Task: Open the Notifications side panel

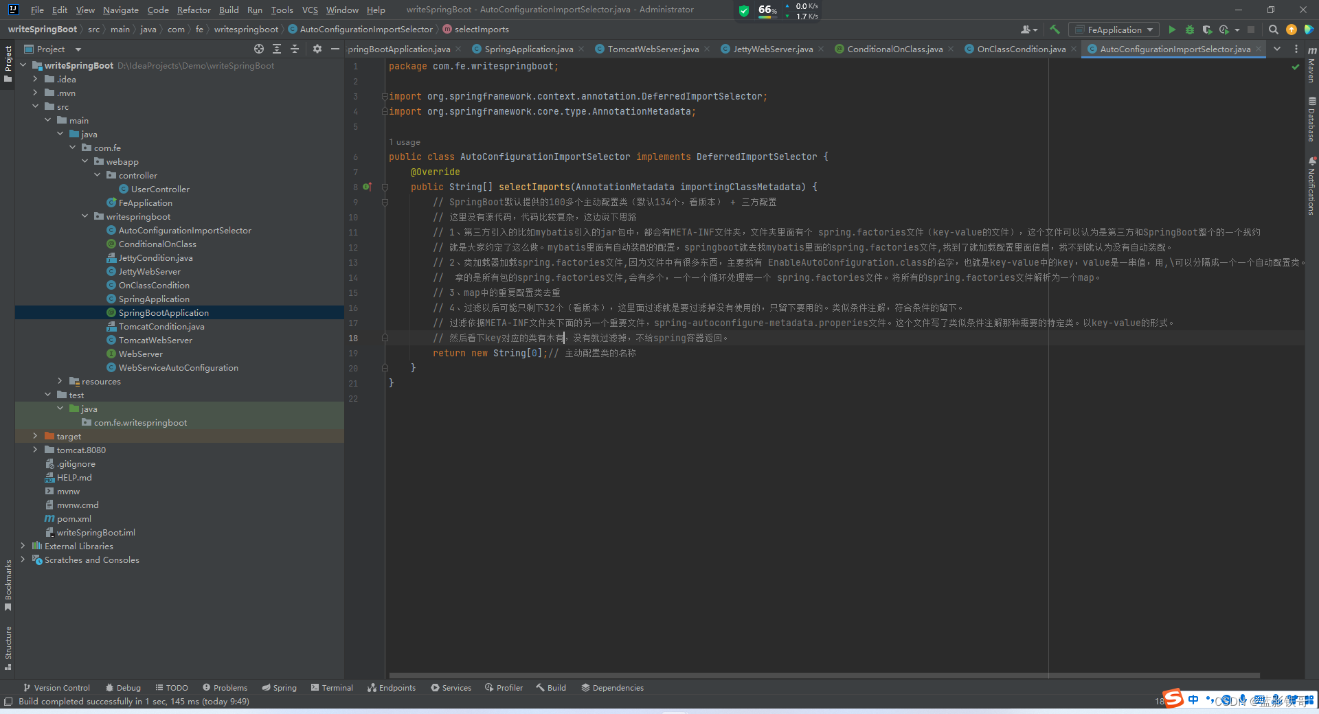Action: coord(1311,186)
